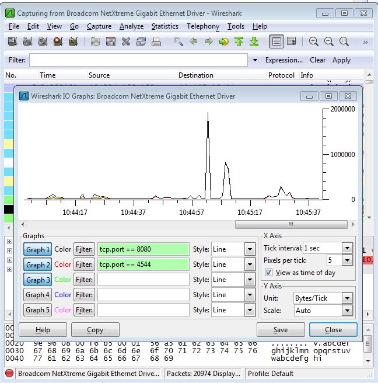Jump to last packet icon
This screenshot has width=378, height=383.
pyautogui.click(x=254, y=41)
